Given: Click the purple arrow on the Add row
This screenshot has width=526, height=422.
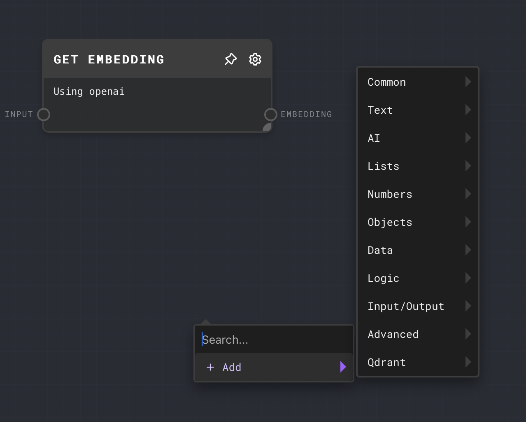Looking at the screenshot, I should [343, 366].
